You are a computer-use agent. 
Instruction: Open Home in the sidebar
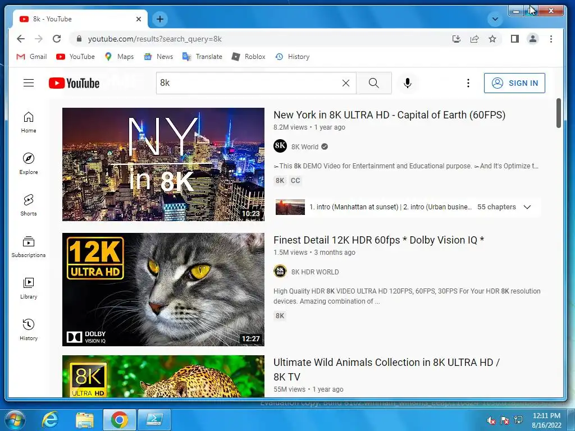[x=29, y=122]
